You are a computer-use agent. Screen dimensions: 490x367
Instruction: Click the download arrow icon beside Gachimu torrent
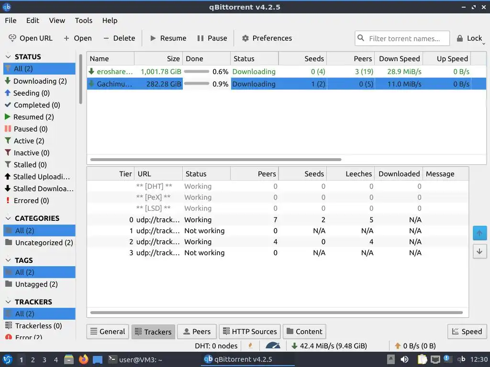click(x=91, y=84)
